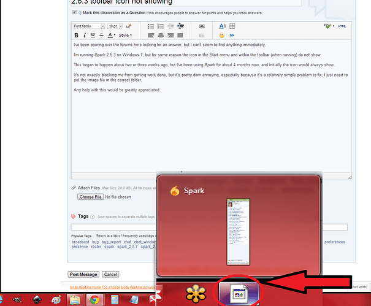371x306 pixels.
Task: Add the 'chat' popular tag
Action: [x=128, y=242]
